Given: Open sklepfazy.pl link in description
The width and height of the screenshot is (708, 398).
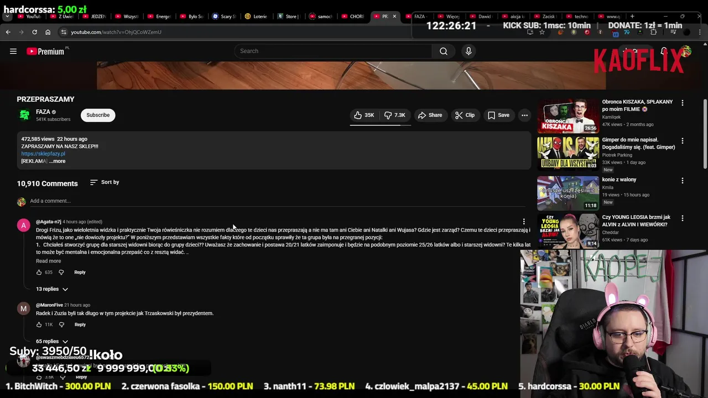Looking at the screenshot, I should click(43, 154).
